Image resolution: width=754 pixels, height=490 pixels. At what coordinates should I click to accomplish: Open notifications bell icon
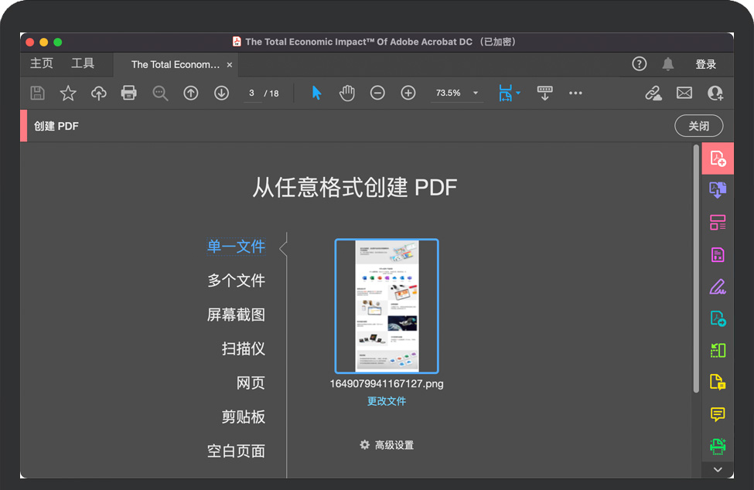click(668, 64)
